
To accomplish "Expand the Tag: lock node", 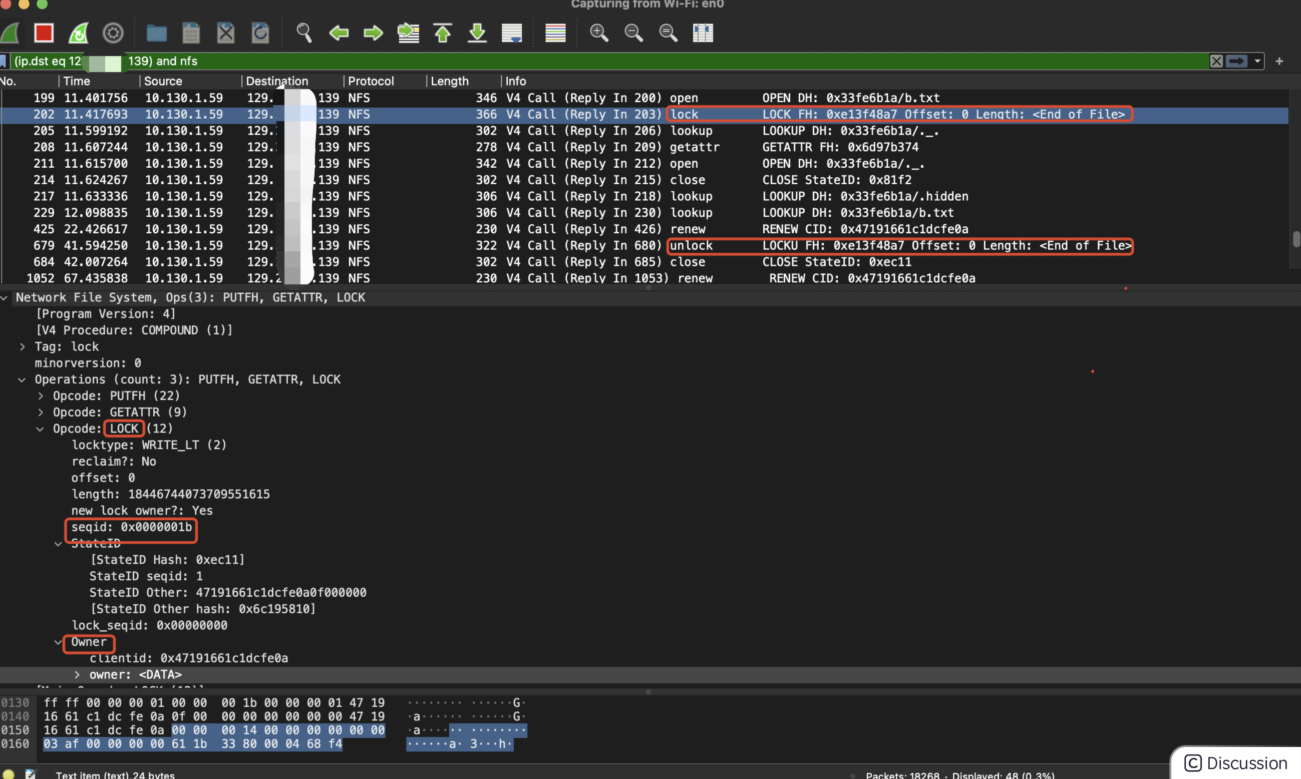I will pyautogui.click(x=22, y=347).
